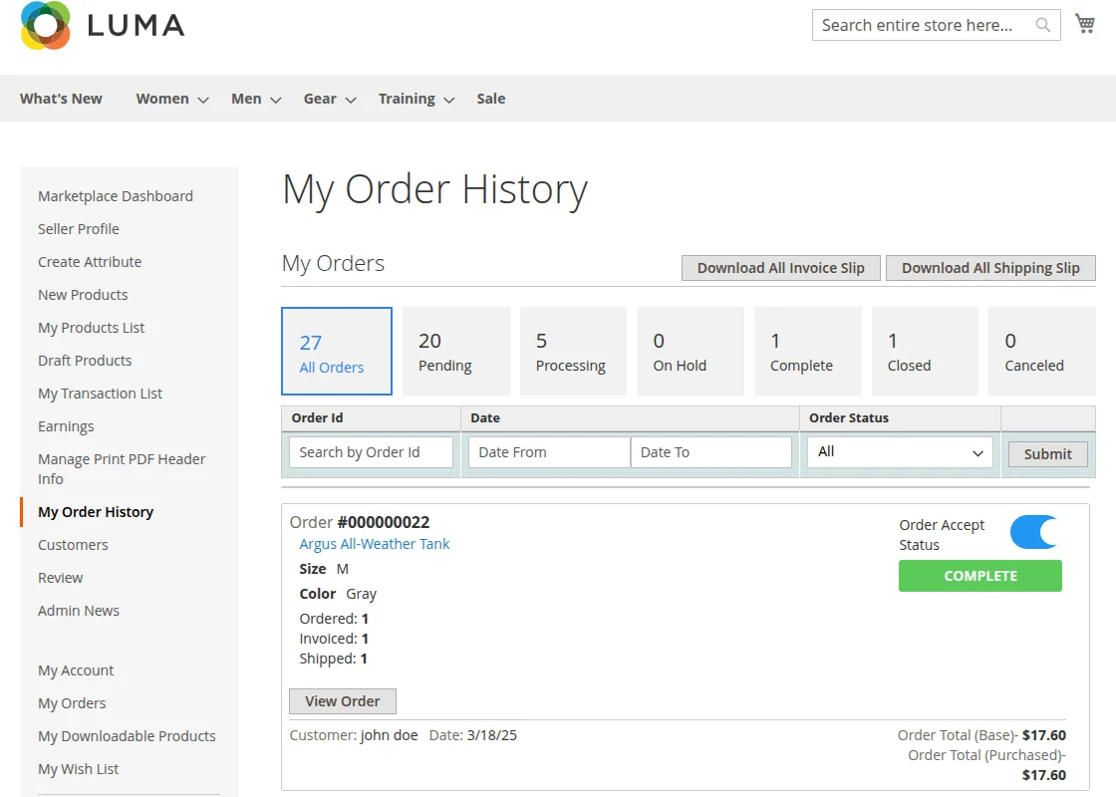Image resolution: width=1116 pixels, height=797 pixels.
Task: Expand the Women navigation menu
Action: pos(161,98)
